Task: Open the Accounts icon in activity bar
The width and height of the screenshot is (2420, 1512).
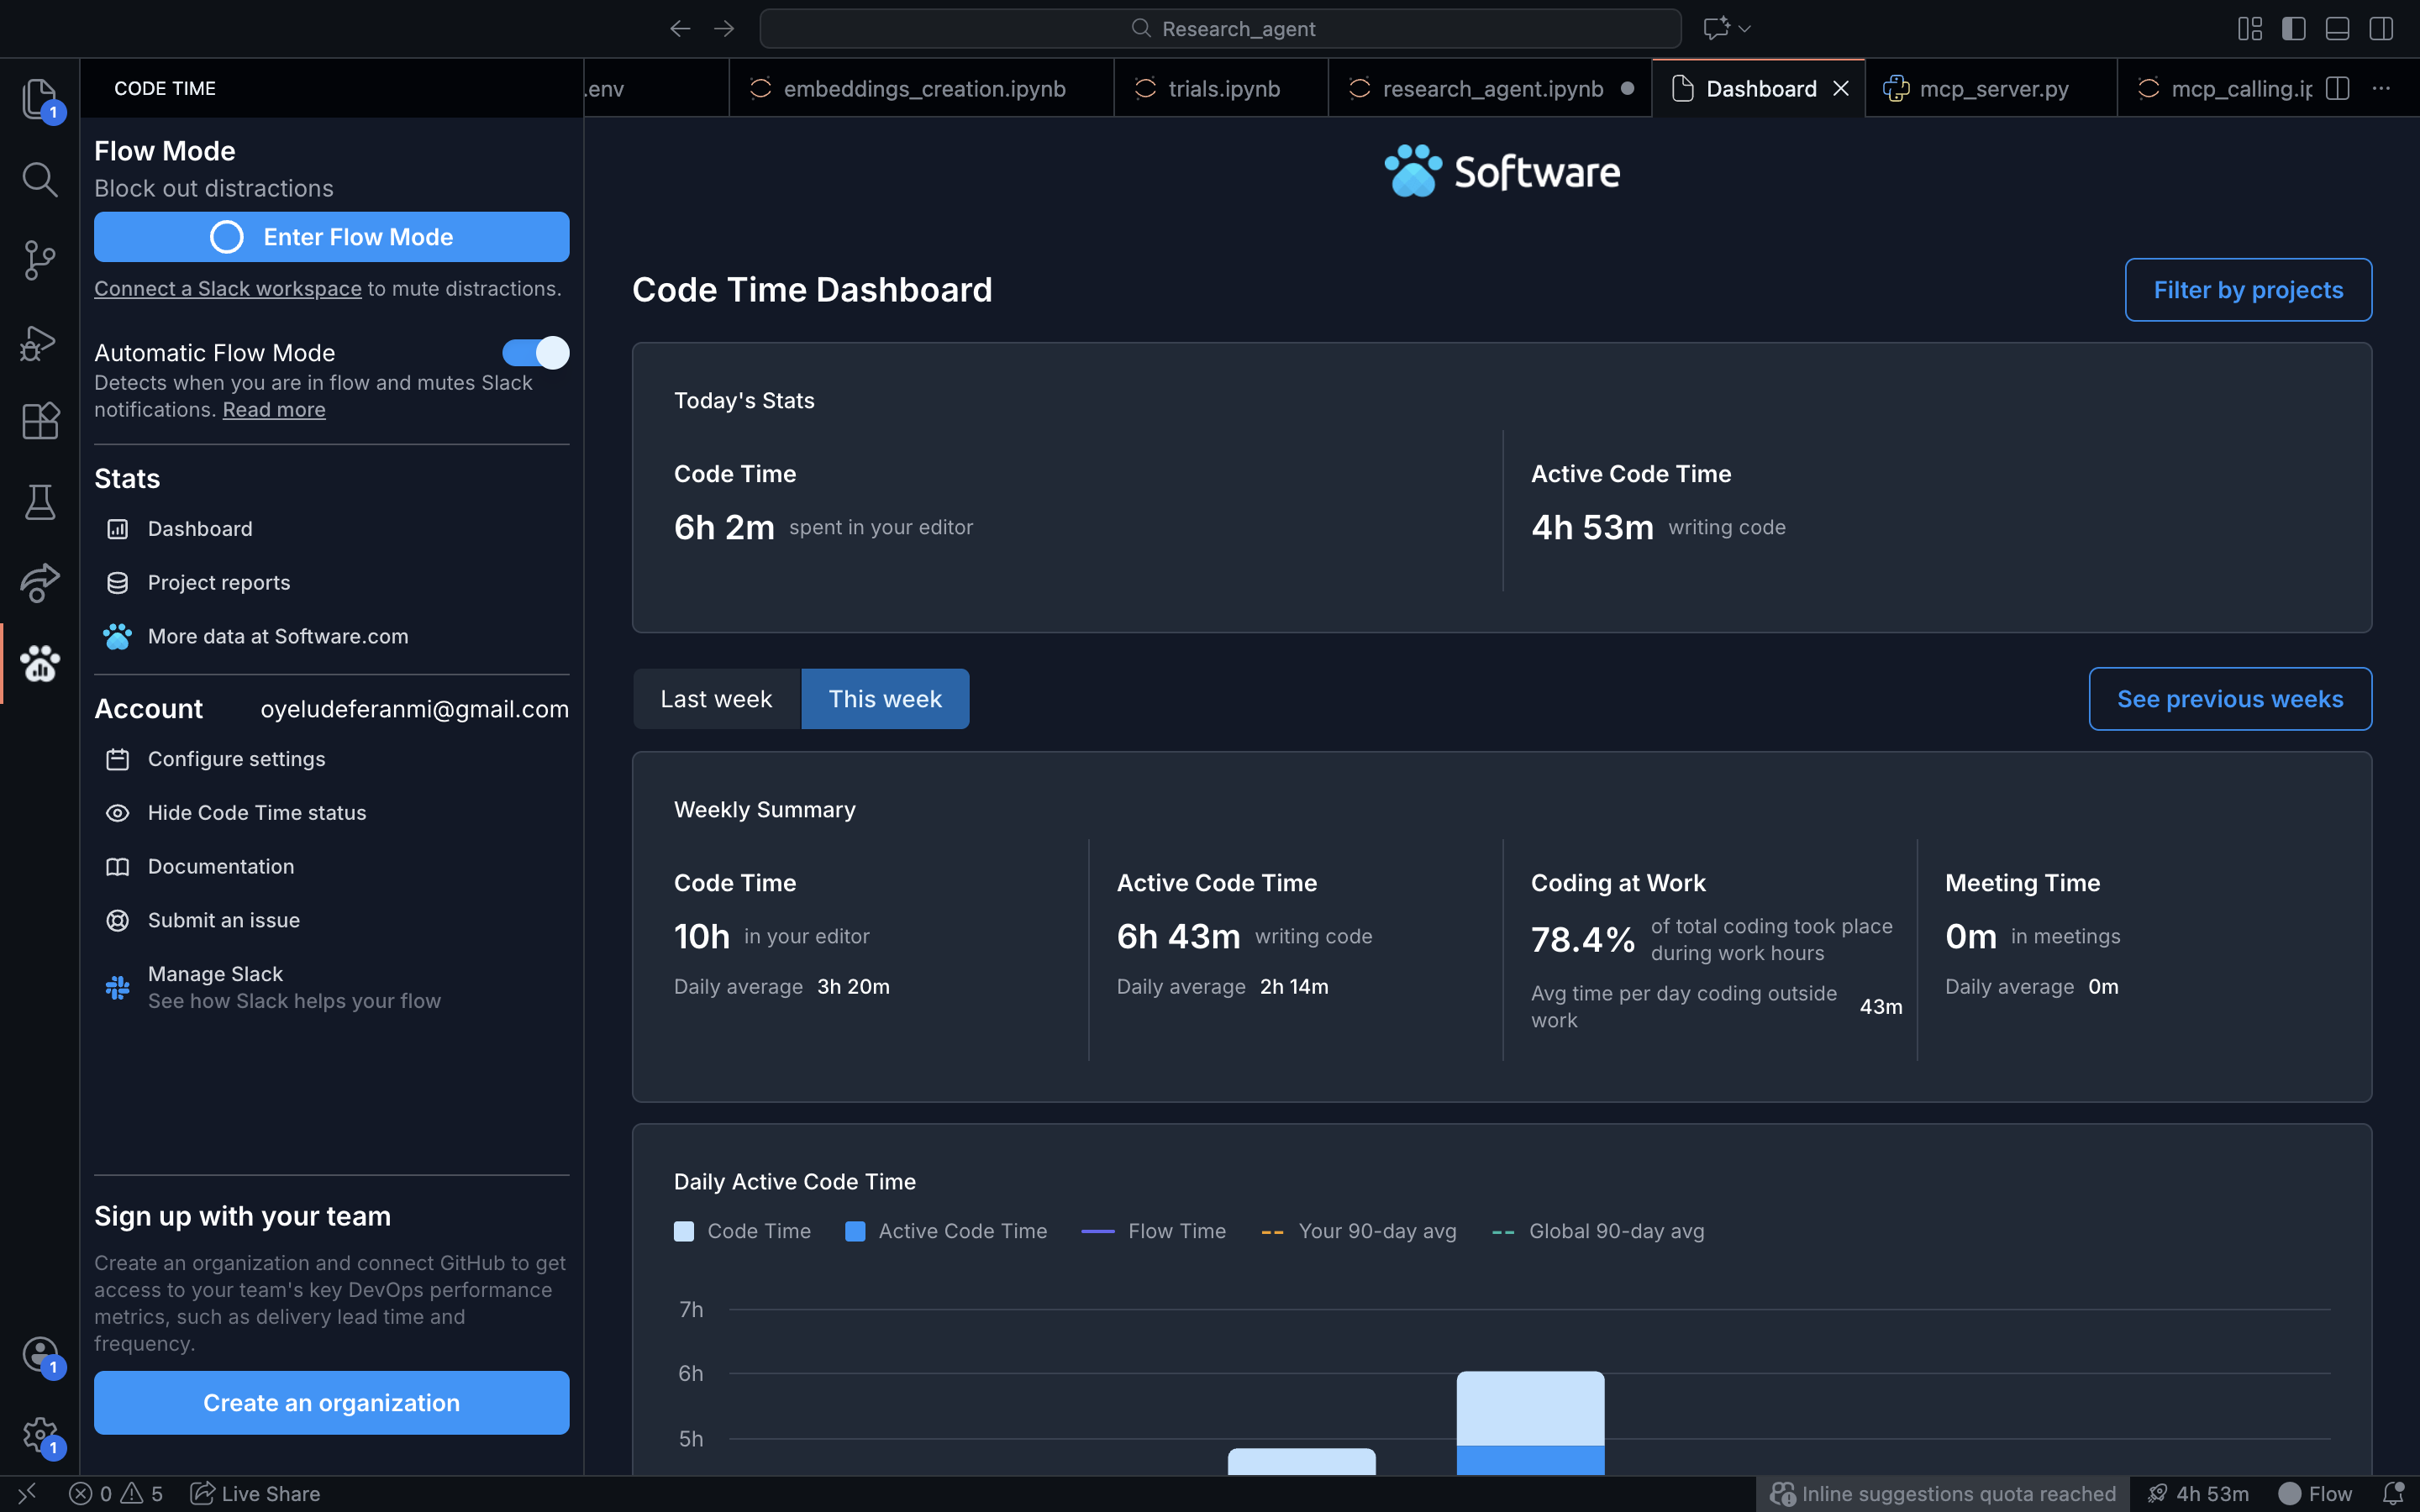Action: (39, 1355)
